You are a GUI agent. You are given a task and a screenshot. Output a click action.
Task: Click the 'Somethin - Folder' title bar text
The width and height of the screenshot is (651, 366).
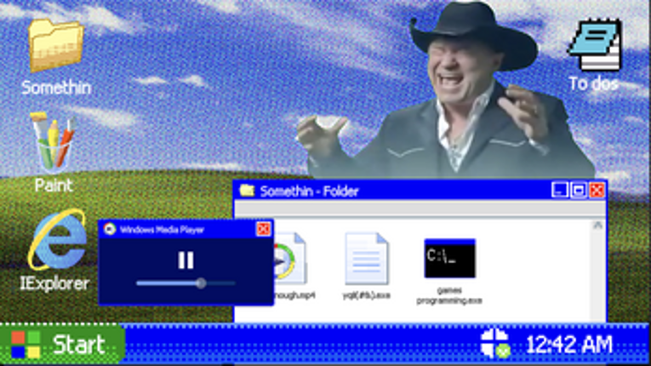pyautogui.click(x=309, y=192)
